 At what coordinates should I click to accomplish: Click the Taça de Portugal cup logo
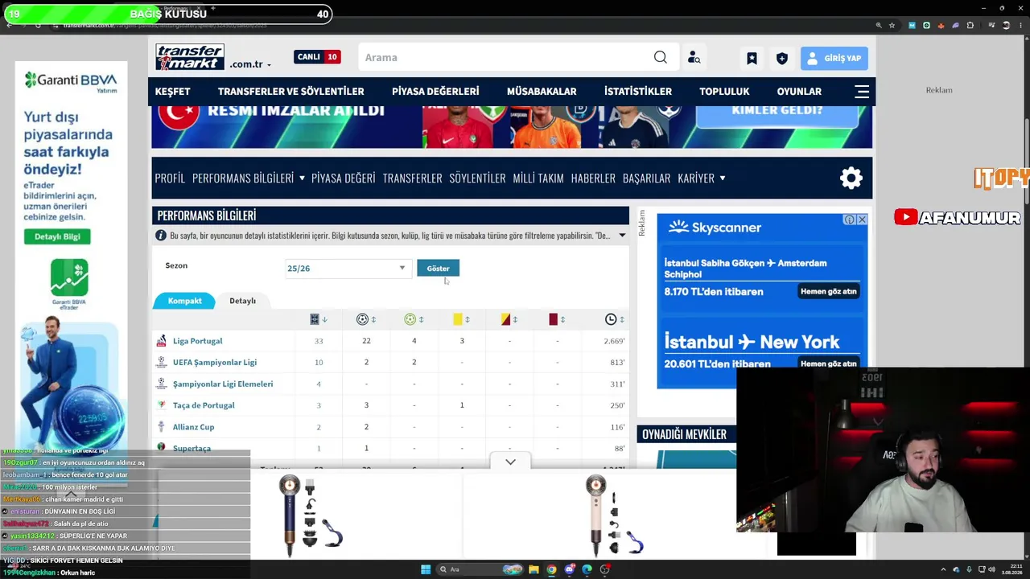tap(161, 405)
